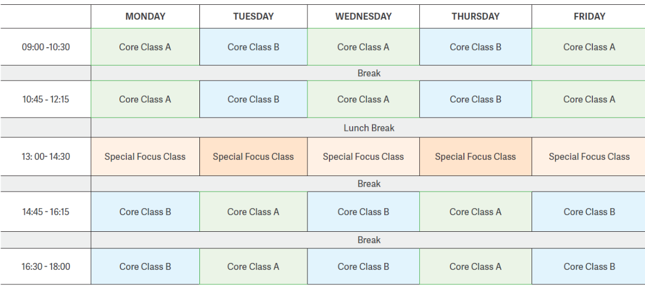Image resolution: width=645 pixels, height=286 pixels.
Task: Select the 10:45 - 12:15 time slot
Action: pos(46,99)
